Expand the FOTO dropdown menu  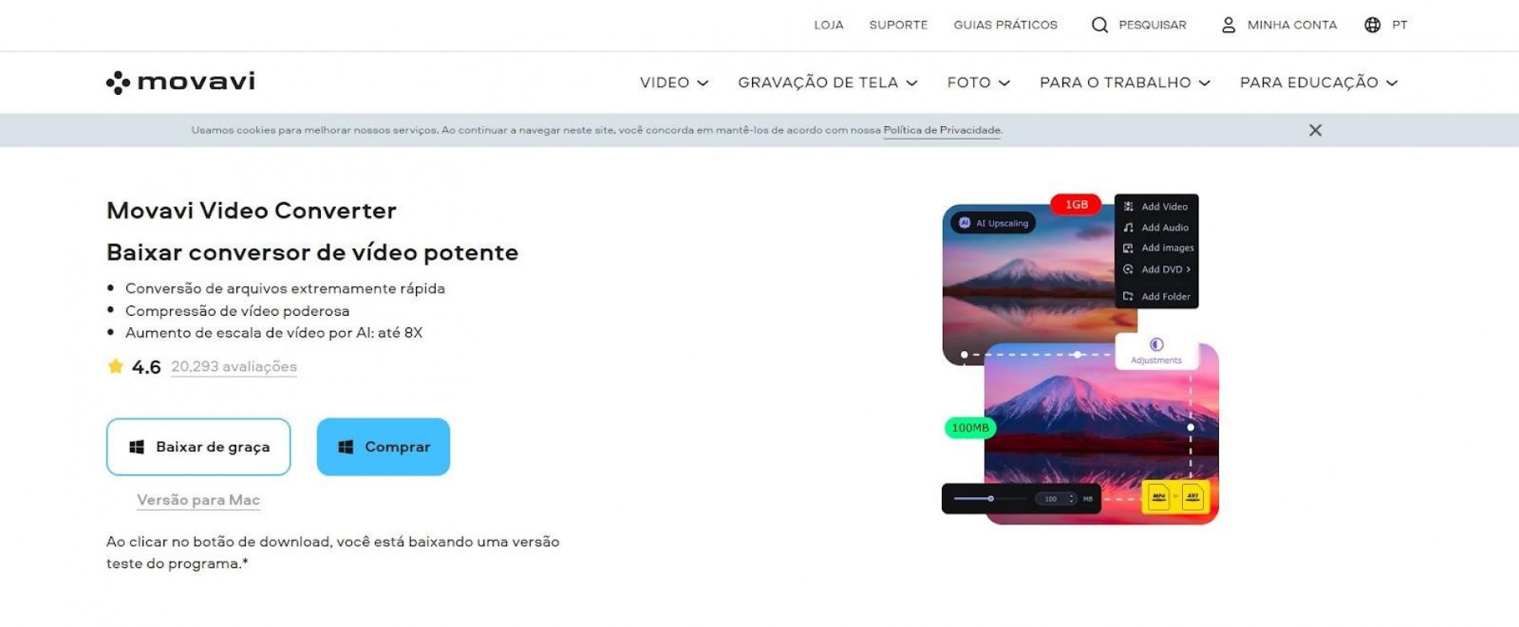(x=978, y=82)
